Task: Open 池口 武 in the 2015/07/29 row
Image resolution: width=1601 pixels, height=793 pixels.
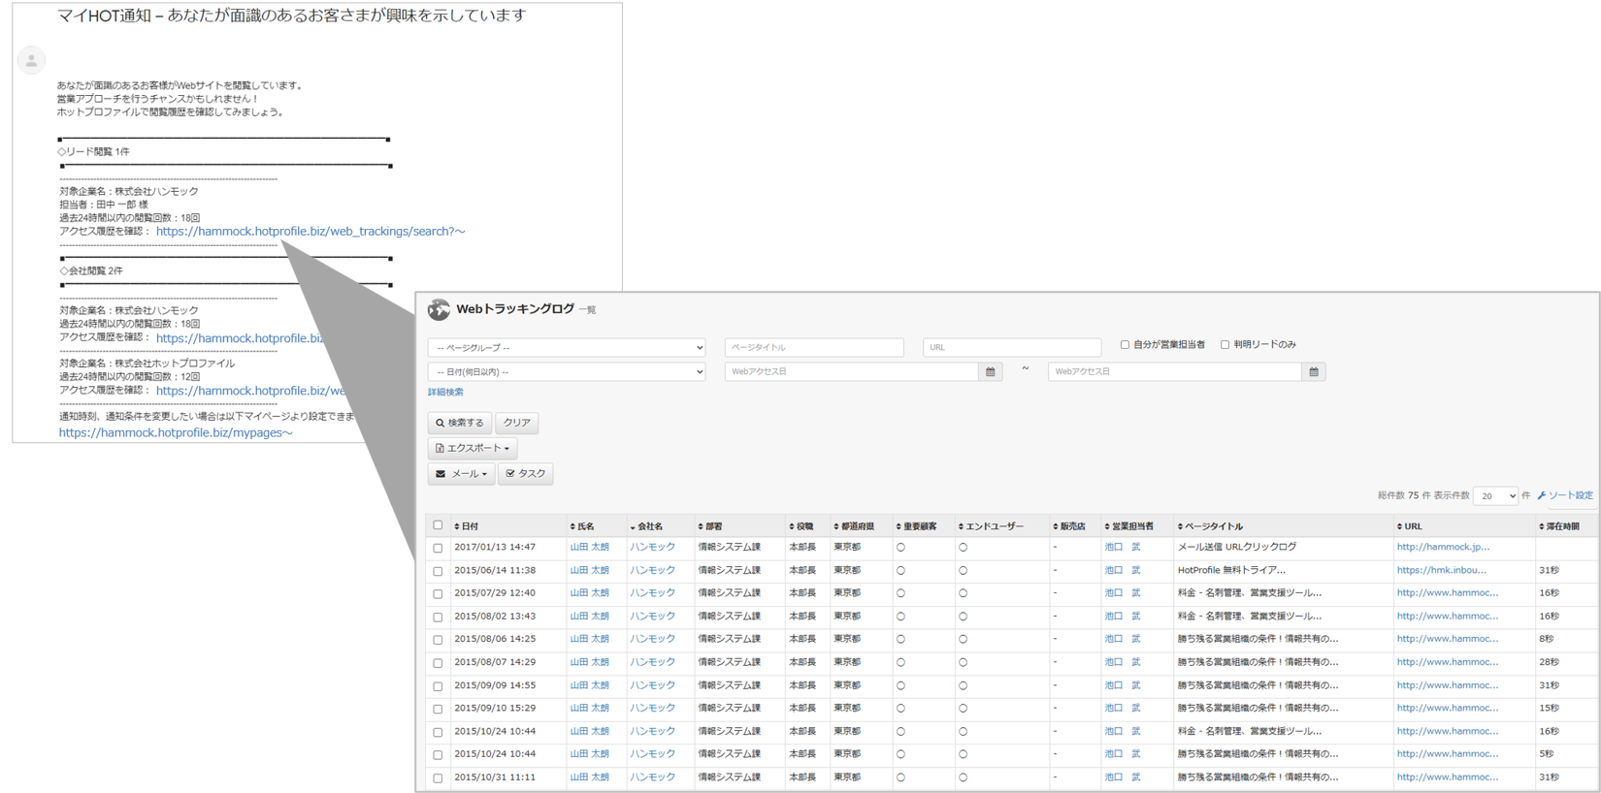Action: pos(1123,593)
